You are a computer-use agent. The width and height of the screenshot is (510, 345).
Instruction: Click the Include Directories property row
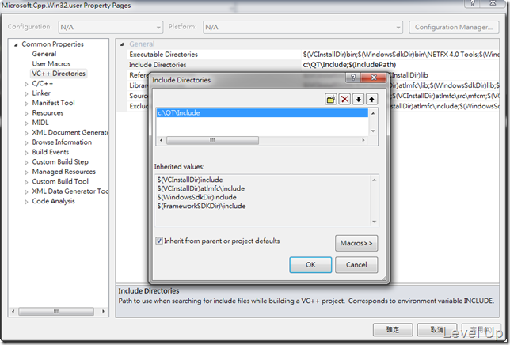click(x=313, y=65)
